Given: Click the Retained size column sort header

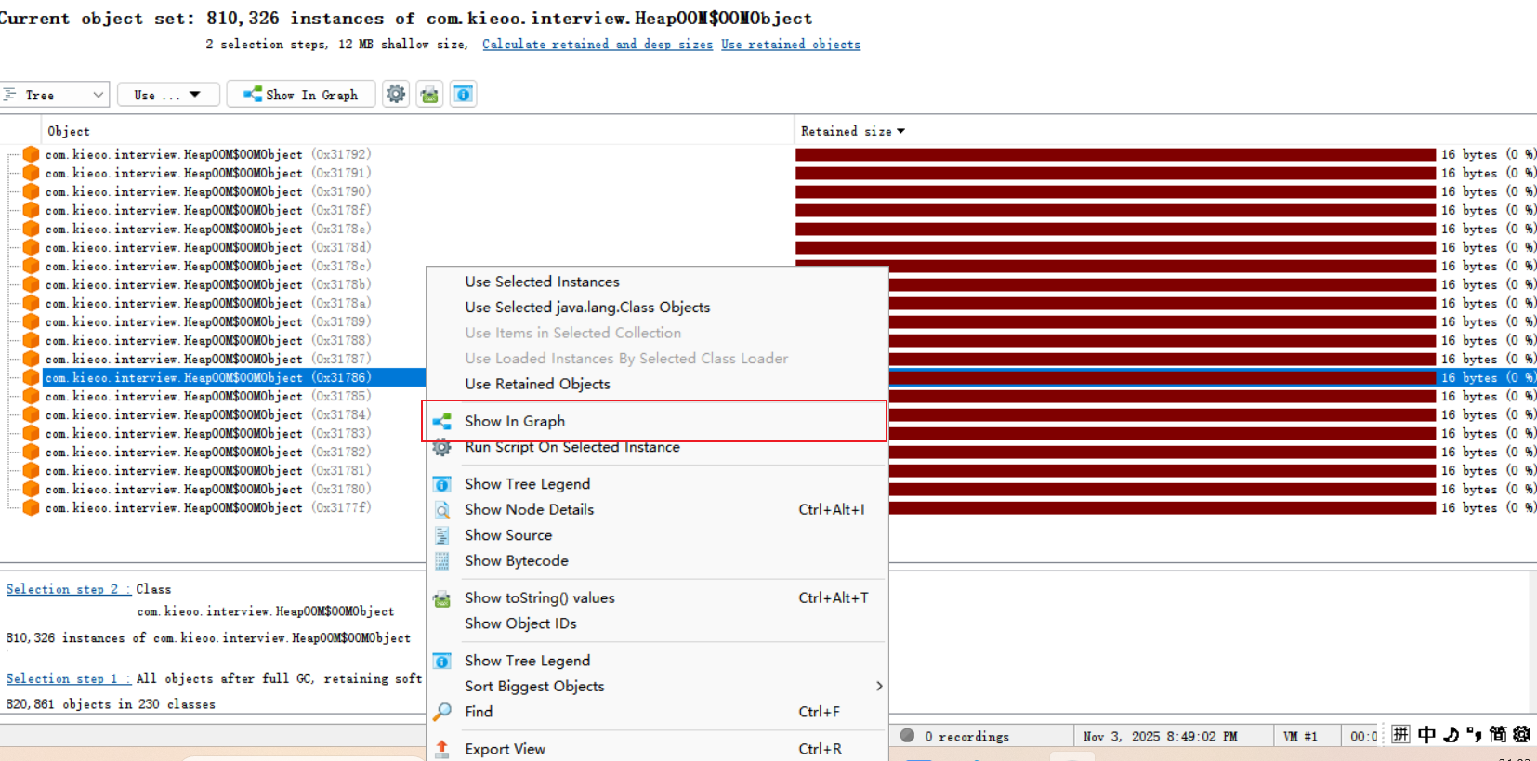Looking at the screenshot, I should pyautogui.click(x=852, y=131).
